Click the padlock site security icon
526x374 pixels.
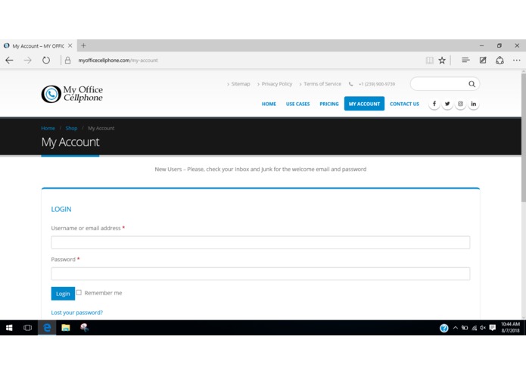(68, 61)
